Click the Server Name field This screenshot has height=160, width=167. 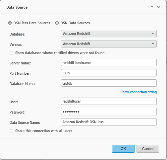tap(109, 62)
